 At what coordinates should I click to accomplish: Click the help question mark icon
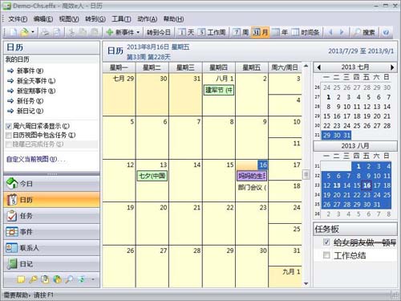[x=386, y=32]
